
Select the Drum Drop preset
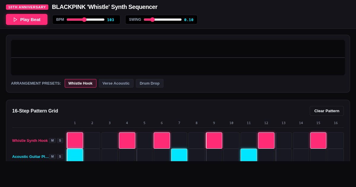tap(150, 83)
